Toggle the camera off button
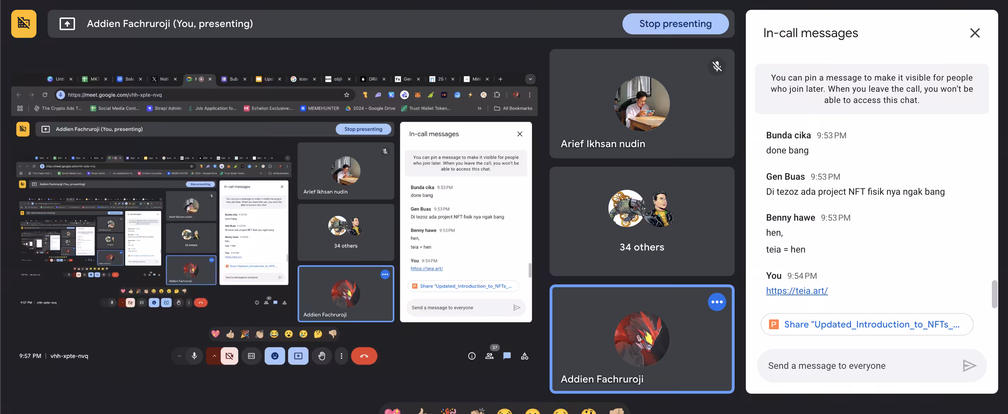The height and width of the screenshot is (414, 1008). 229,356
